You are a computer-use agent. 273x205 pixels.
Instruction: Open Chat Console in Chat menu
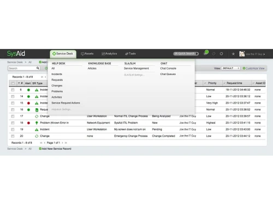point(168,68)
